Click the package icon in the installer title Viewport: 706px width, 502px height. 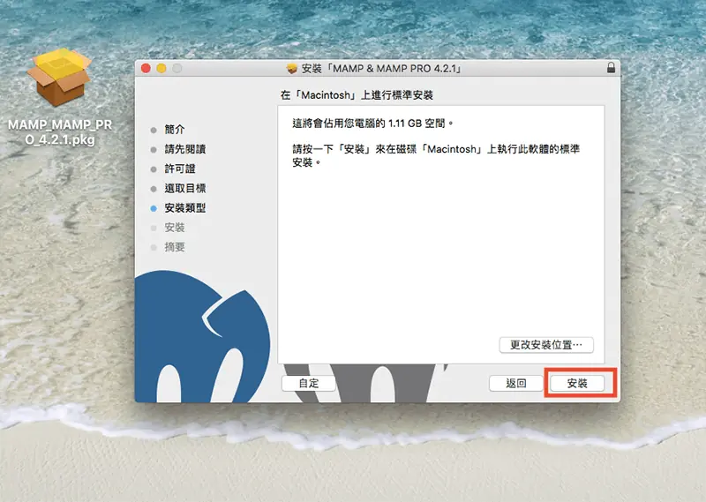point(292,69)
